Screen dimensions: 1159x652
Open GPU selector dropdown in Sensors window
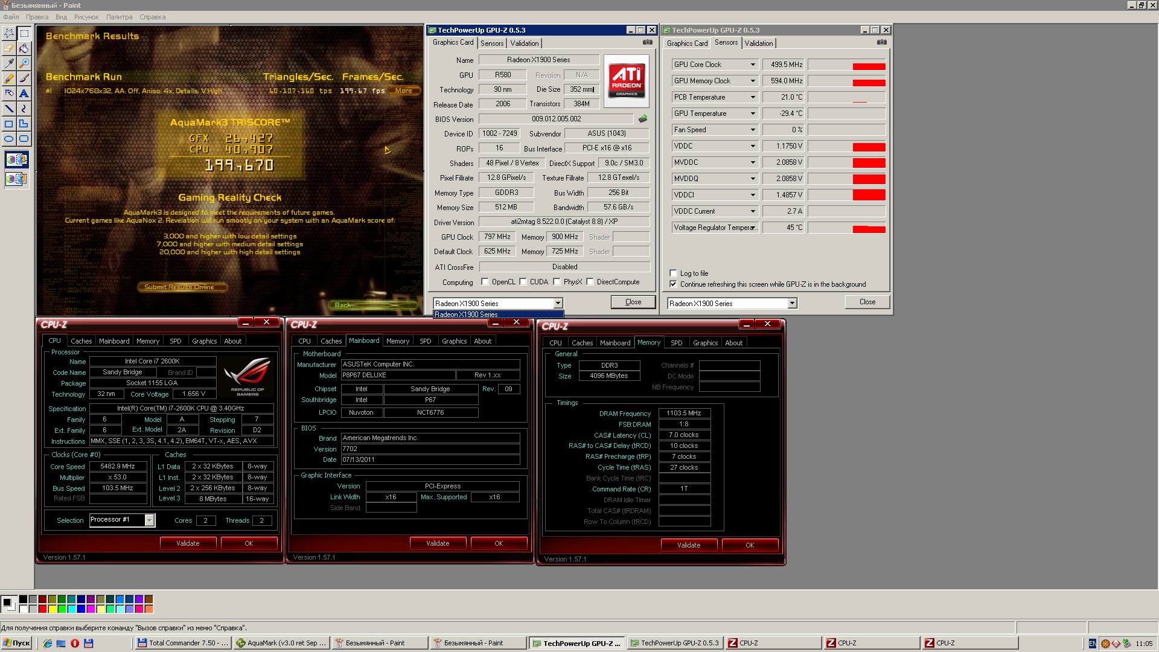coord(792,303)
